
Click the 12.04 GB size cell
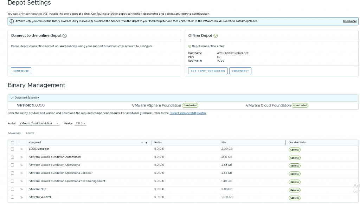[227, 197]
